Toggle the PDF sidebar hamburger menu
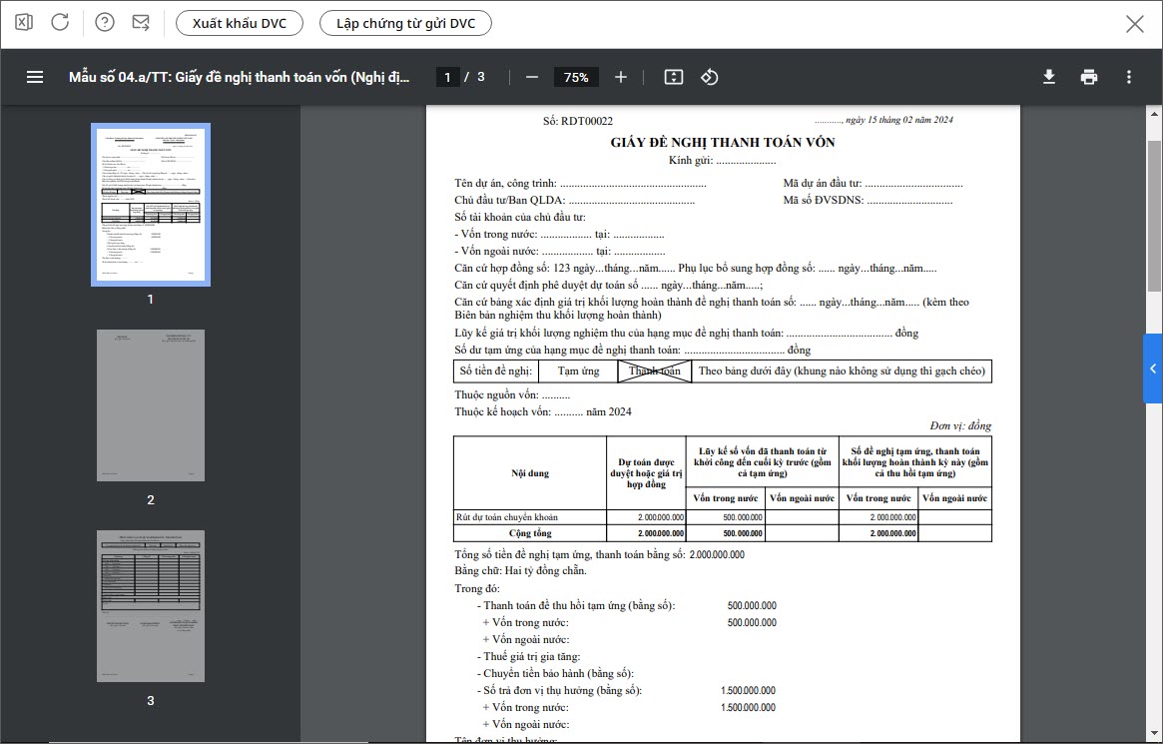The height and width of the screenshot is (744, 1163). tap(35, 77)
